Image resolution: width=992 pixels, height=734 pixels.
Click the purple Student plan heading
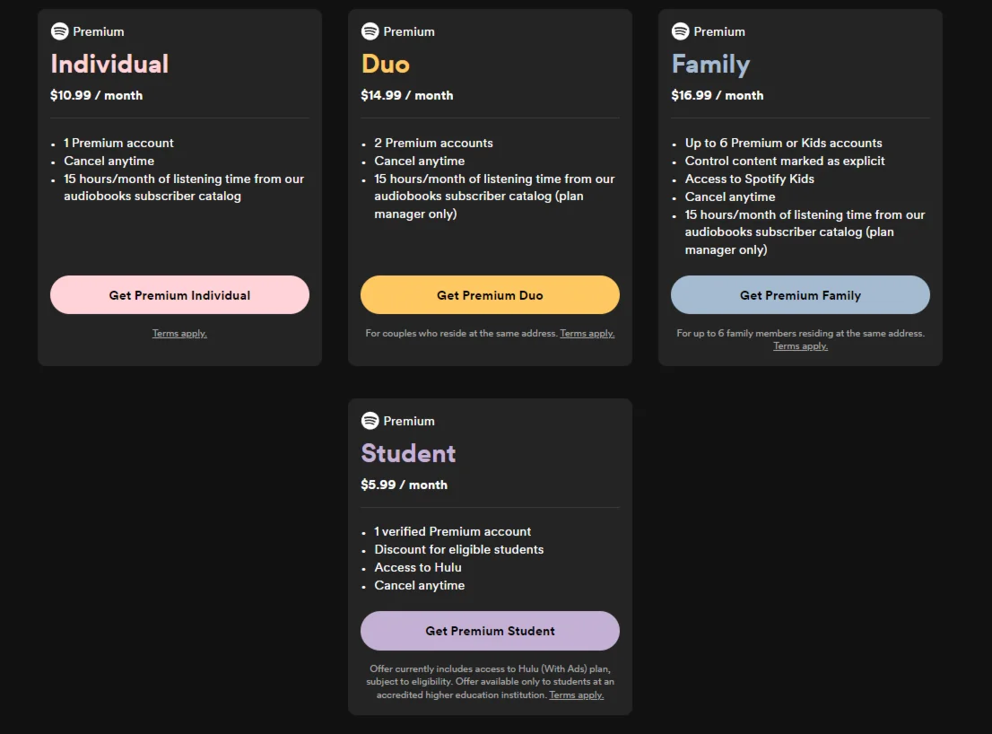(408, 454)
